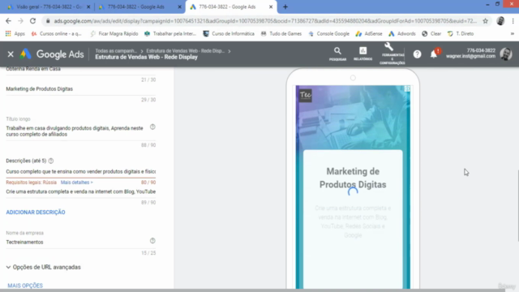Open the Curso de Informática bookmark
This screenshot has height=292, width=519.
click(x=229, y=34)
